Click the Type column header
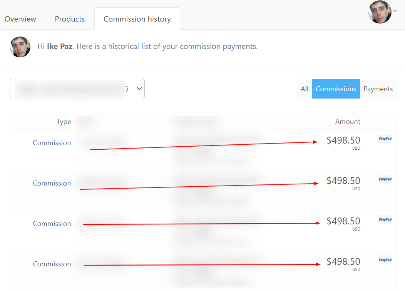The height and width of the screenshot is (291, 405). coord(64,122)
